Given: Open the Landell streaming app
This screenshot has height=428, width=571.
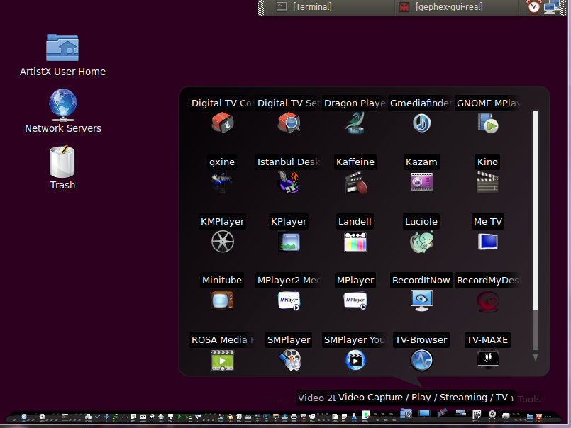Looking at the screenshot, I should (x=355, y=242).
